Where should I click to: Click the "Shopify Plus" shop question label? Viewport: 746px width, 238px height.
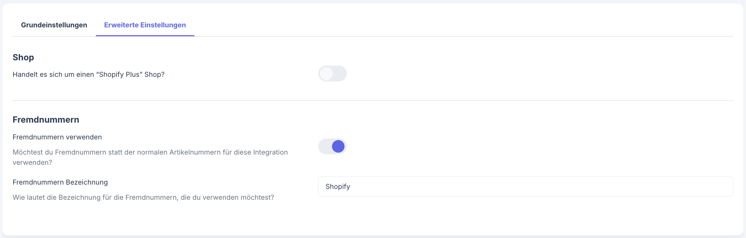point(89,74)
